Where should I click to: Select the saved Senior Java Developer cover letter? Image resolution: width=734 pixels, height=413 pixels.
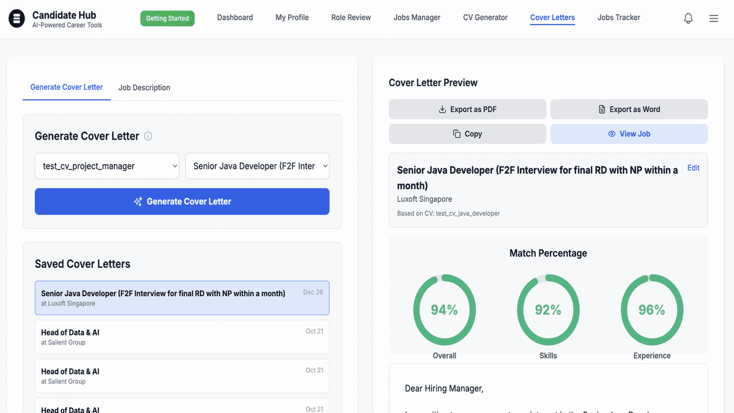[x=182, y=298]
